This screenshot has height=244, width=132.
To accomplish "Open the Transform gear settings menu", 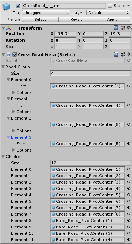I will coord(129,28).
